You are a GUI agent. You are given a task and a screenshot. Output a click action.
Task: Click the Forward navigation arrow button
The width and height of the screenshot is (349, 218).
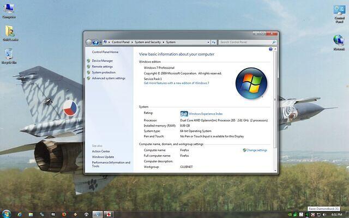coord(96,42)
